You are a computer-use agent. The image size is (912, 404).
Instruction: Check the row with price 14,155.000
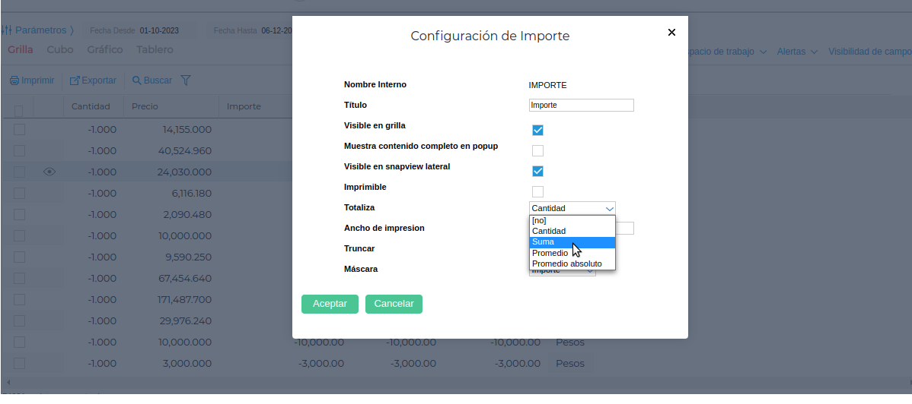[x=19, y=129]
